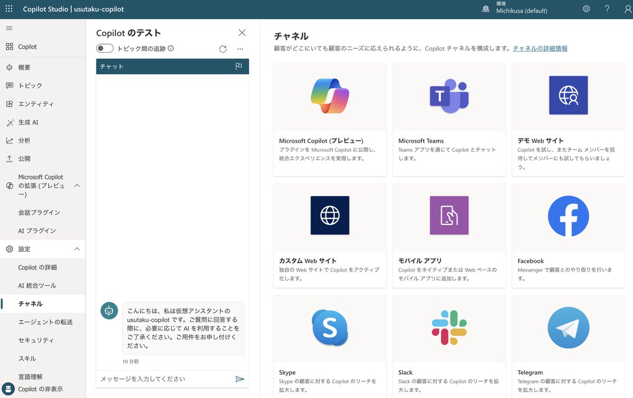Close the Copilot のテスト pane

click(242, 33)
